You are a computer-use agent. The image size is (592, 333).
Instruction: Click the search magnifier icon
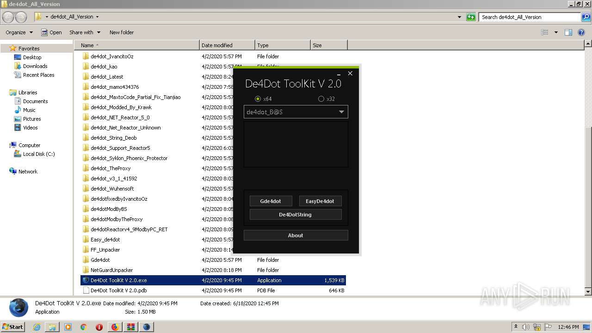(x=586, y=17)
